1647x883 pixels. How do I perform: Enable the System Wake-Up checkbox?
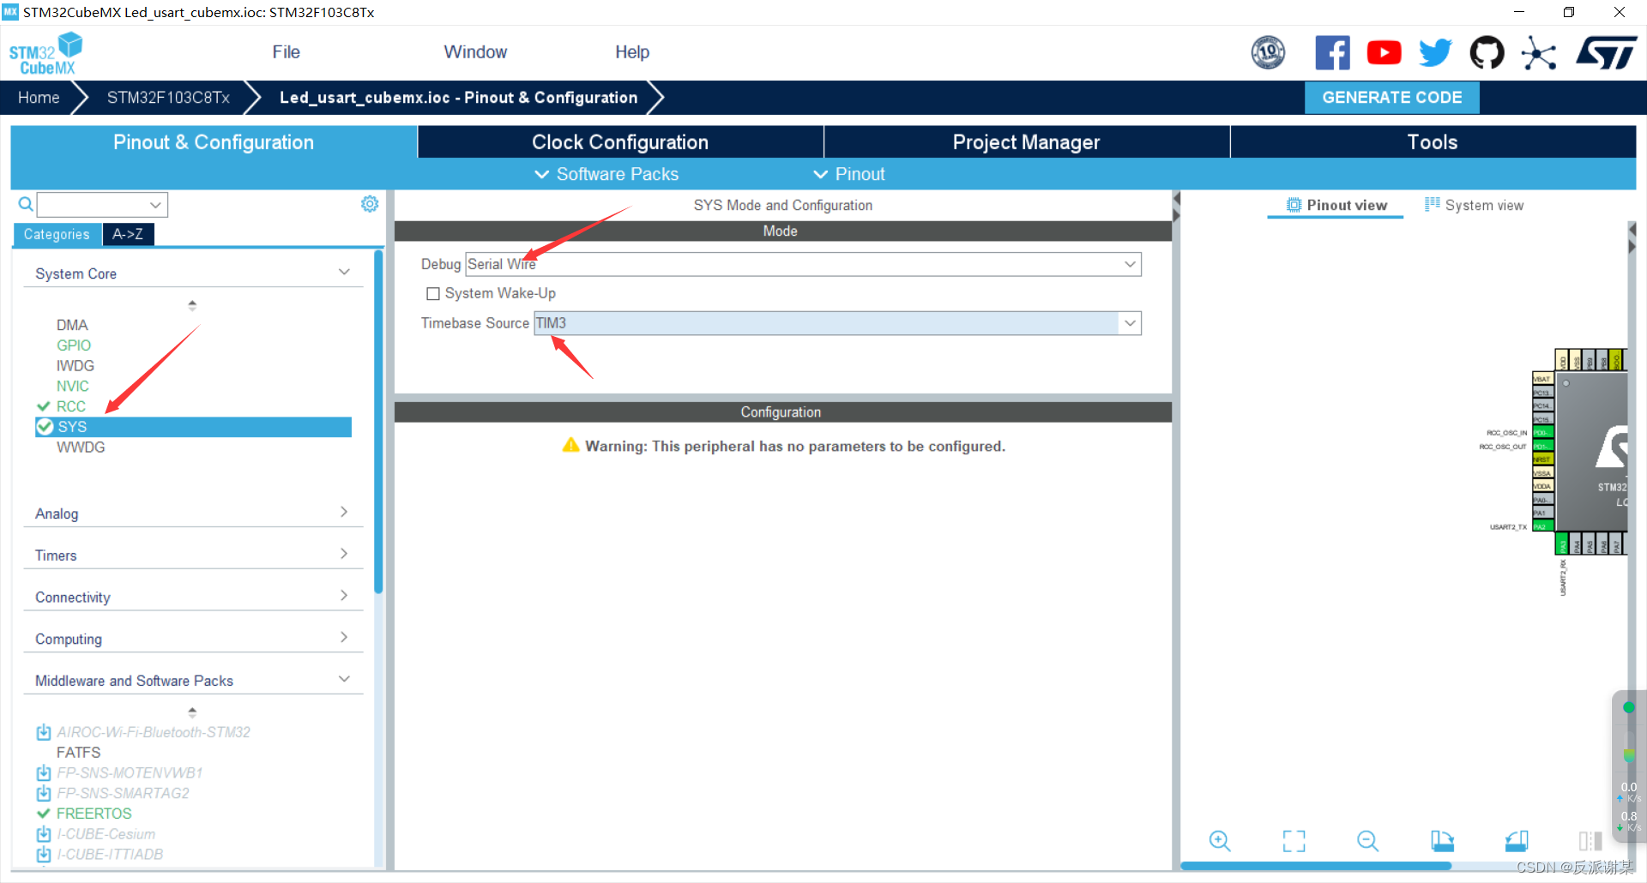pos(433,293)
